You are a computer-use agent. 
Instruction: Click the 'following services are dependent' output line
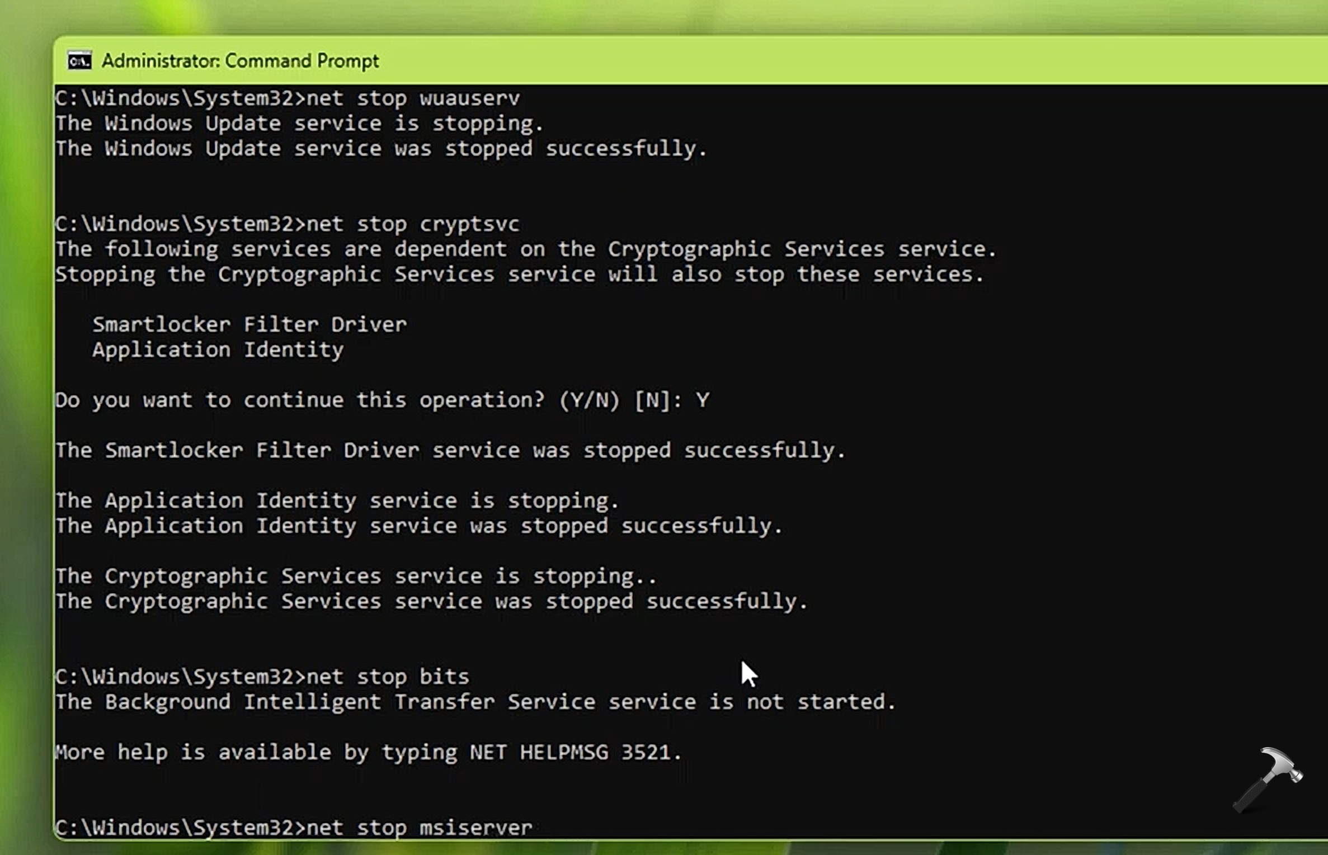point(525,249)
